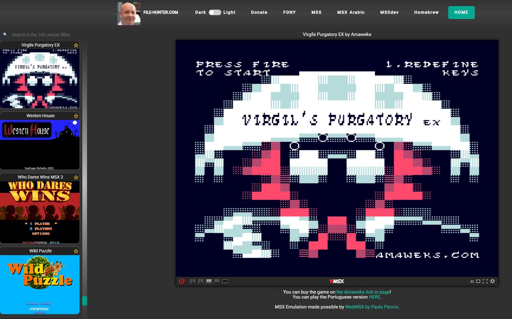Open cartridge slot 2
The height and width of the screenshot is (319, 512).
[x=217, y=281]
